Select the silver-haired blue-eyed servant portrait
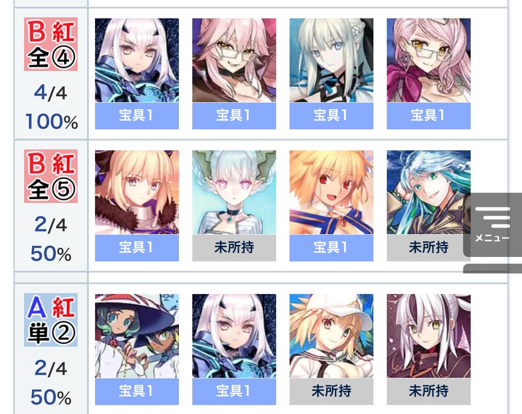The image size is (522, 414). pos(331,60)
